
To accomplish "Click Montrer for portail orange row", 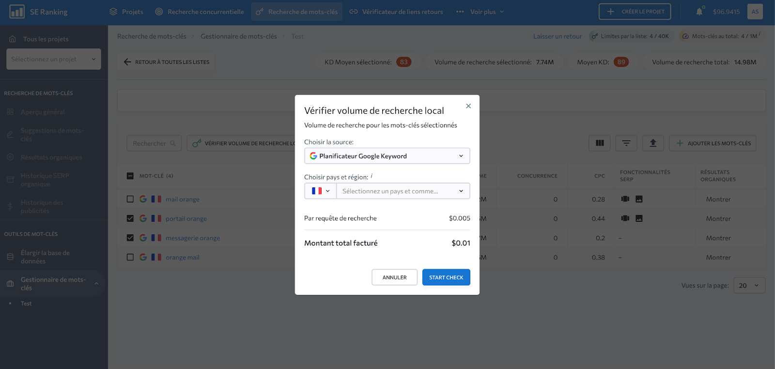I will click(x=718, y=218).
